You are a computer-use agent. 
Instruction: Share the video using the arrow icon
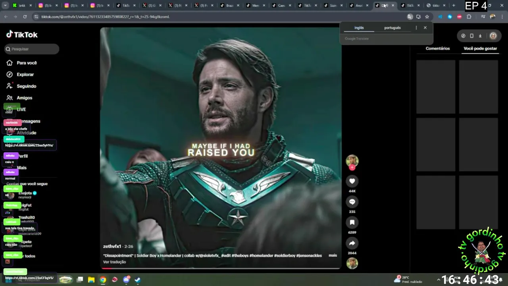(x=352, y=243)
